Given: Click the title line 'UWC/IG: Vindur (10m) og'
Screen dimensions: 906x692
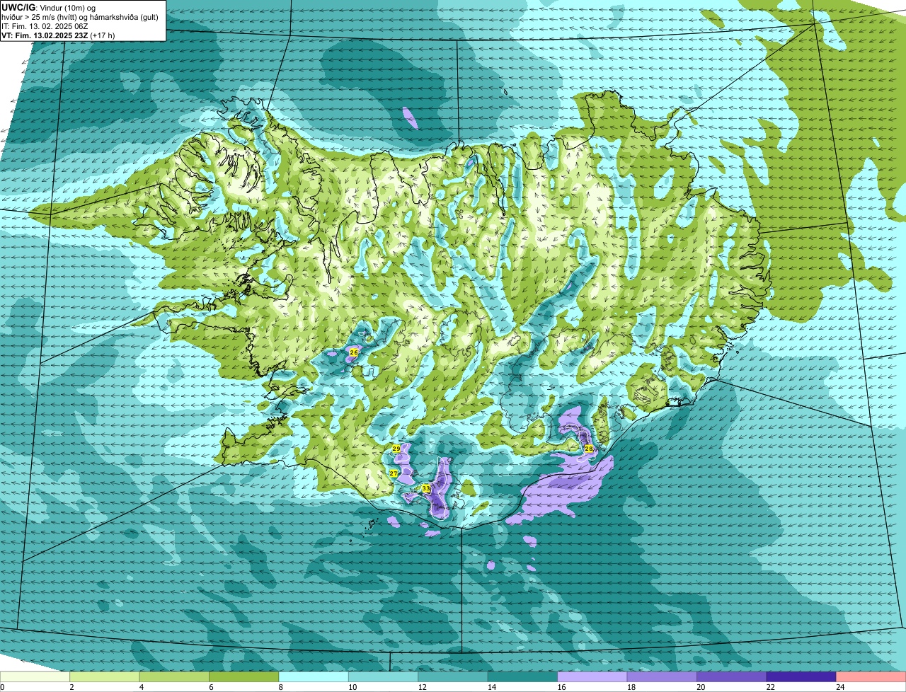Looking at the screenshot, I should [49, 7].
